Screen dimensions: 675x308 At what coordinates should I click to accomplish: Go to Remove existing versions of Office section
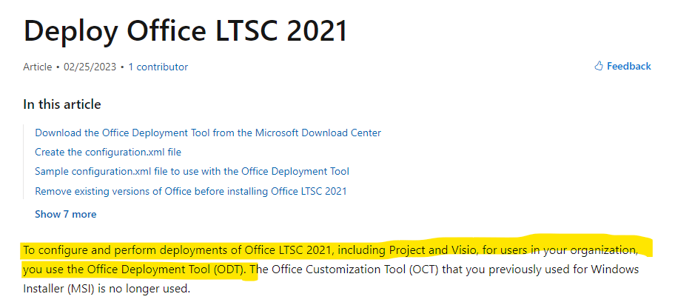coord(191,191)
